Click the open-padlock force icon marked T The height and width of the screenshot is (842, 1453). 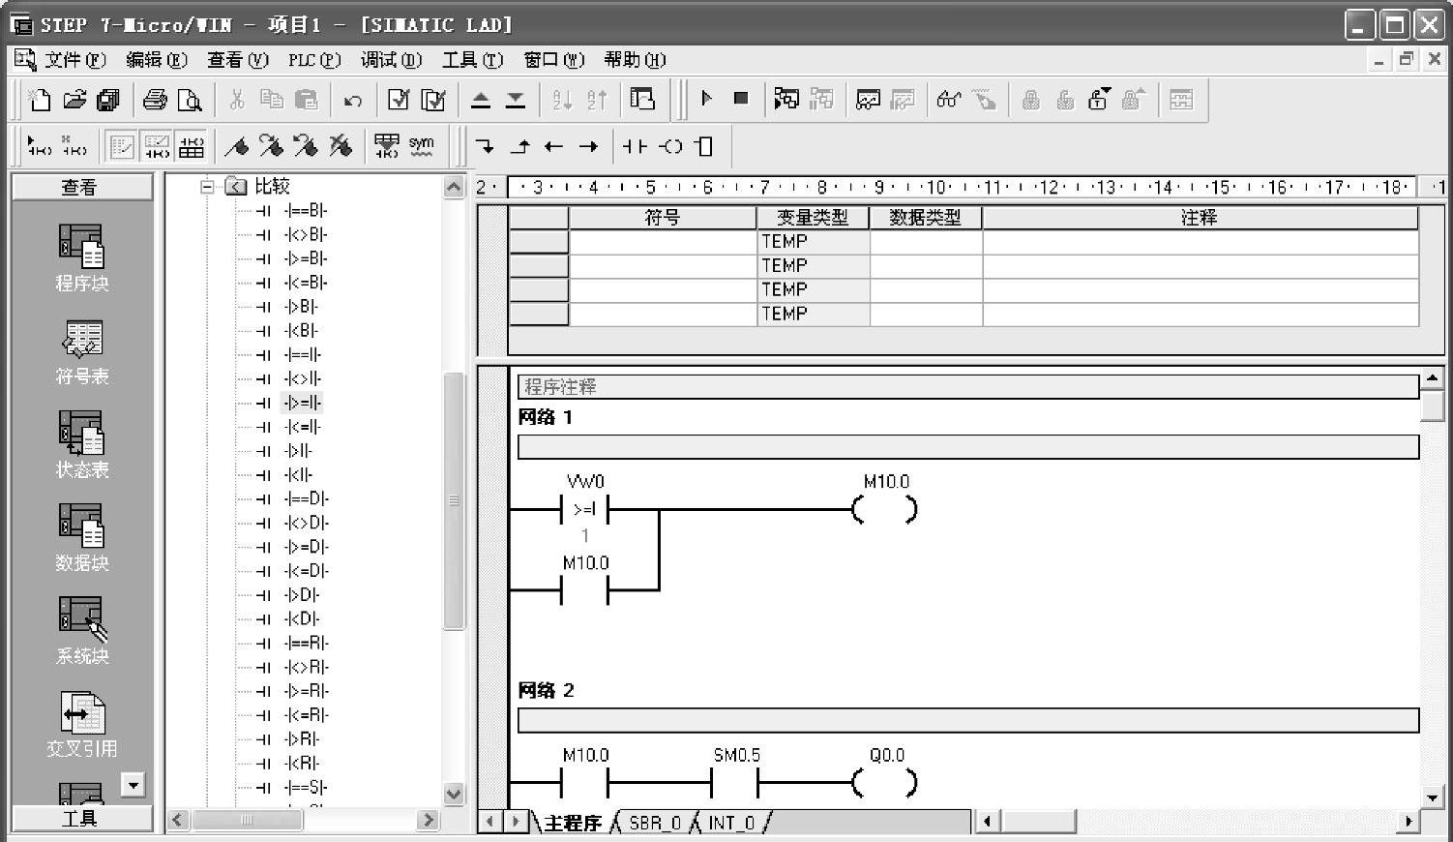pyautogui.click(x=1099, y=99)
